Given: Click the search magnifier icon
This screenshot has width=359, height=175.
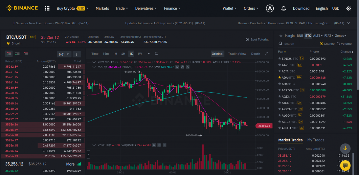Looking at the screenshot, I should [280, 44].
